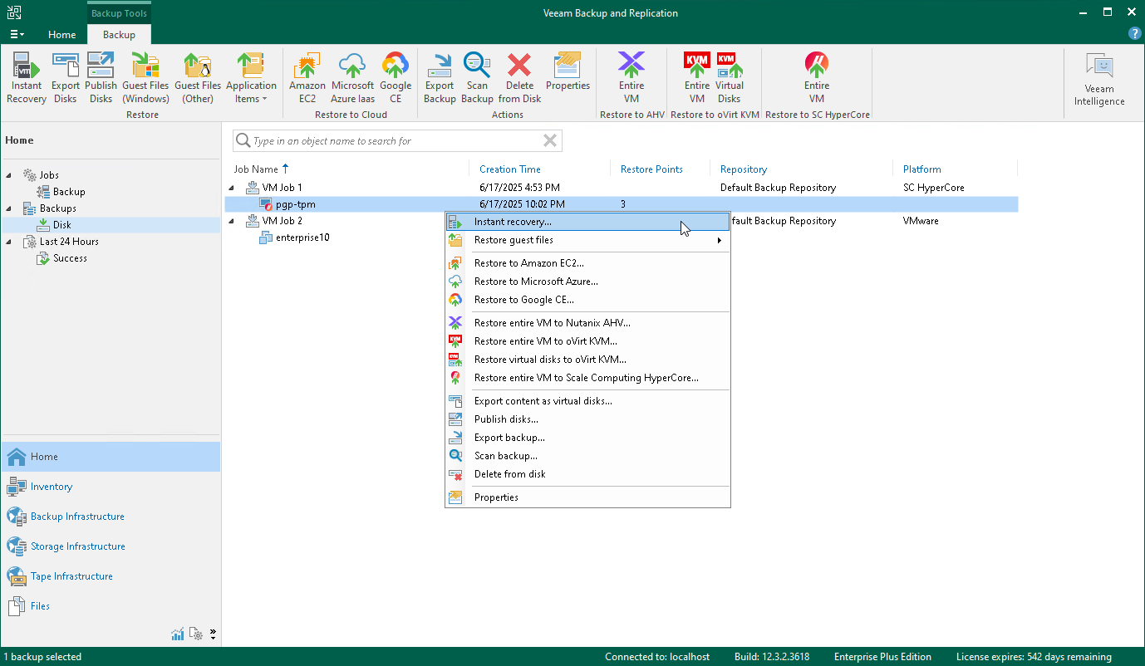Open Export Disks from the ribbon

click(x=66, y=78)
